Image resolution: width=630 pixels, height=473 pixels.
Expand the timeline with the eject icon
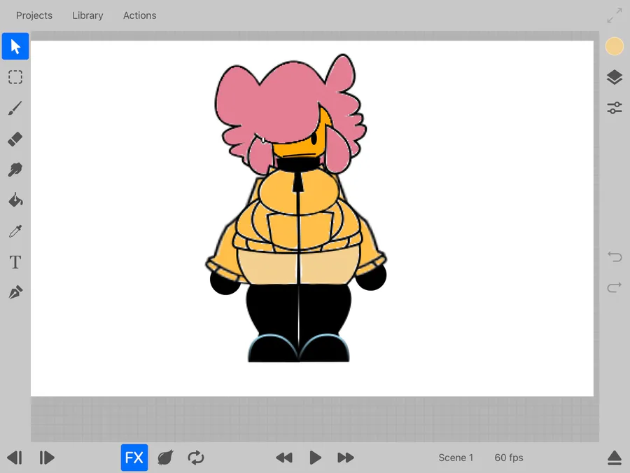pyautogui.click(x=615, y=458)
